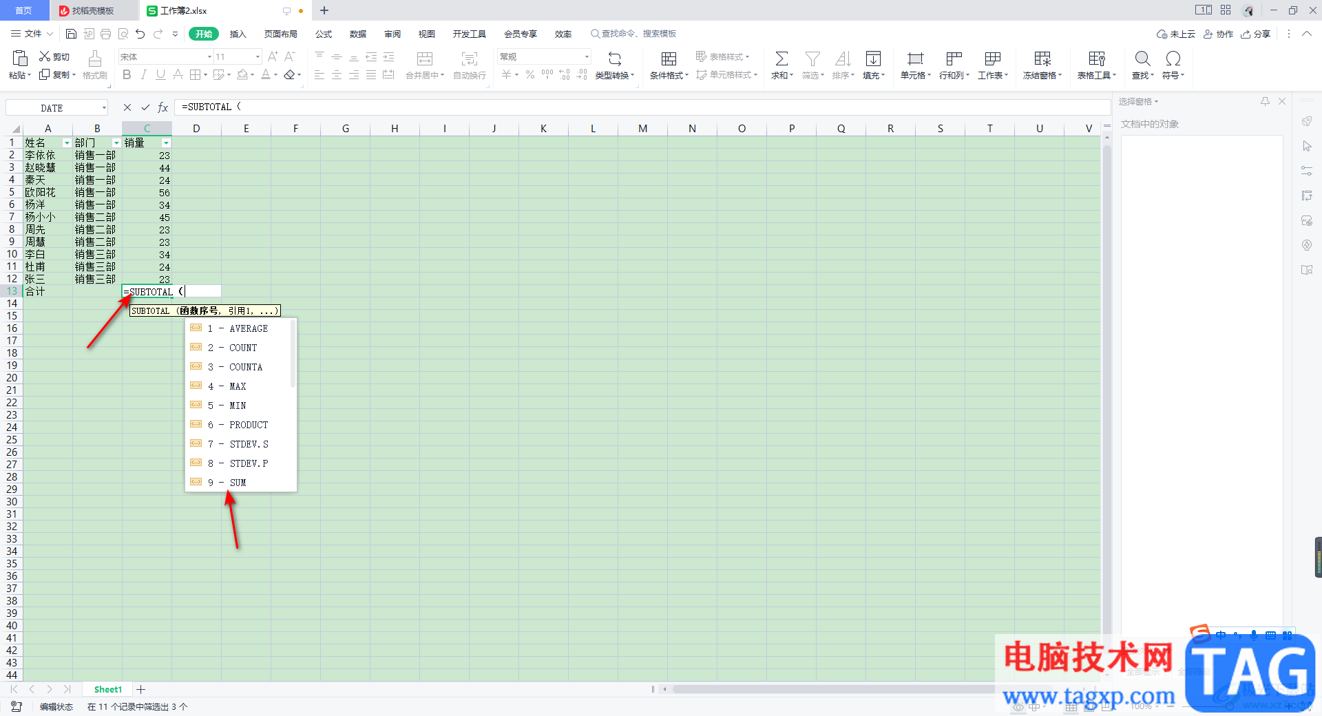Image resolution: width=1322 pixels, height=716 pixels.
Task: Click the Redo arrow icon
Action: coord(158,34)
